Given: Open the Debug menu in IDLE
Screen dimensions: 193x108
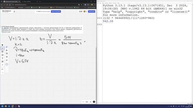Looking at the screenshot, I should click(106, 3).
